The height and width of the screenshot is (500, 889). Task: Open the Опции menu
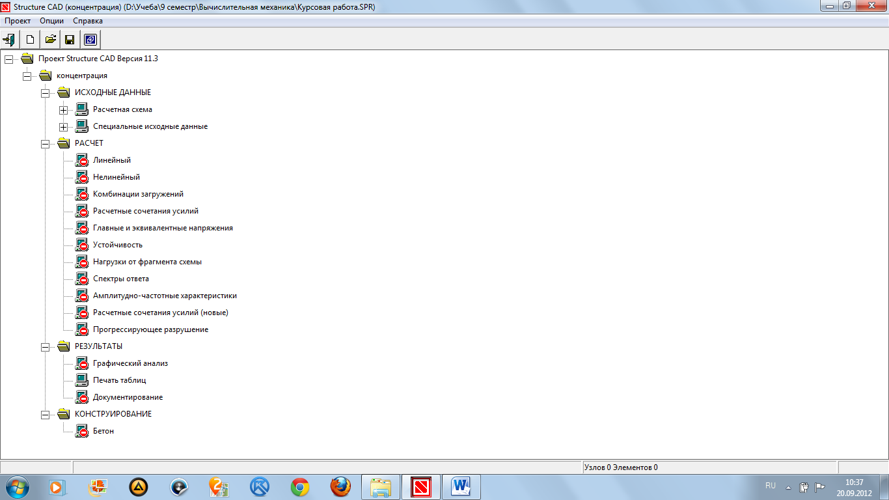tap(51, 21)
